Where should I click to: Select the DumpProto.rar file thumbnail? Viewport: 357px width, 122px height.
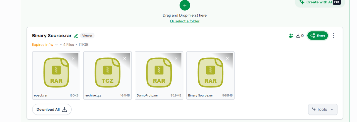click(x=159, y=73)
